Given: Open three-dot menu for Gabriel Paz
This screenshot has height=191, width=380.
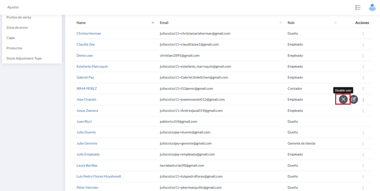Looking at the screenshot, I should pyautogui.click(x=363, y=78).
